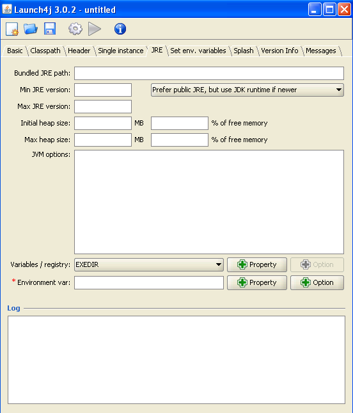This screenshot has width=353, height=413.
Task: Click the Min JRE version field
Action: pos(103,90)
